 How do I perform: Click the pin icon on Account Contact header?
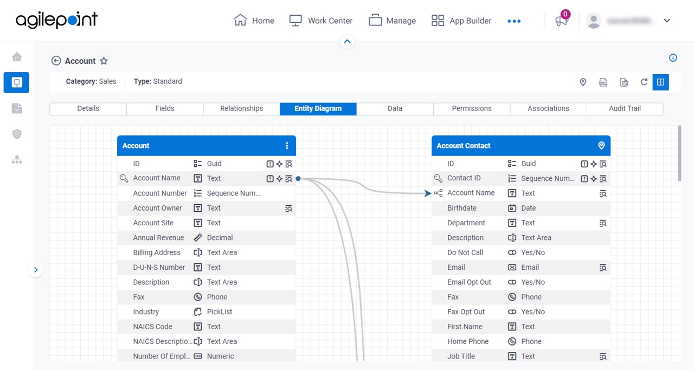[601, 146]
